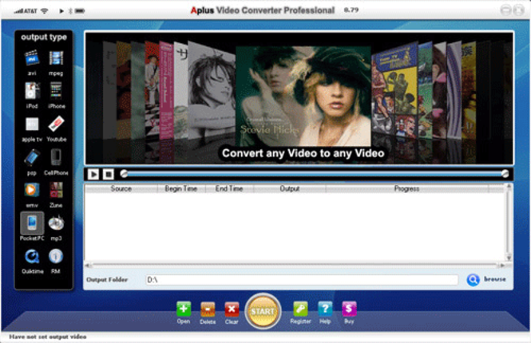The width and height of the screenshot is (531, 343).
Task: Select the wmv output type
Action: click(32, 190)
